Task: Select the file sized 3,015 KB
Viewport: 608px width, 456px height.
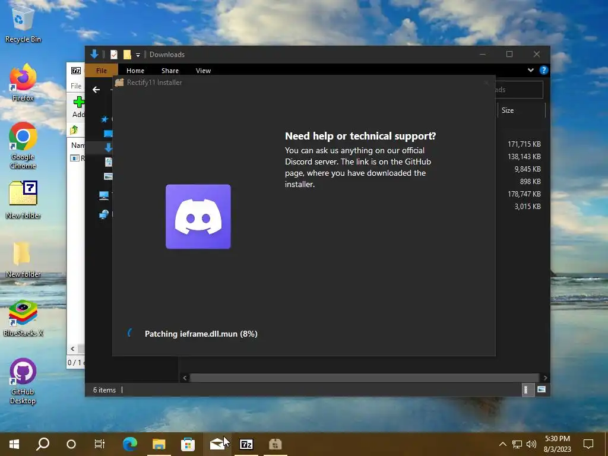Action: [x=527, y=206]
